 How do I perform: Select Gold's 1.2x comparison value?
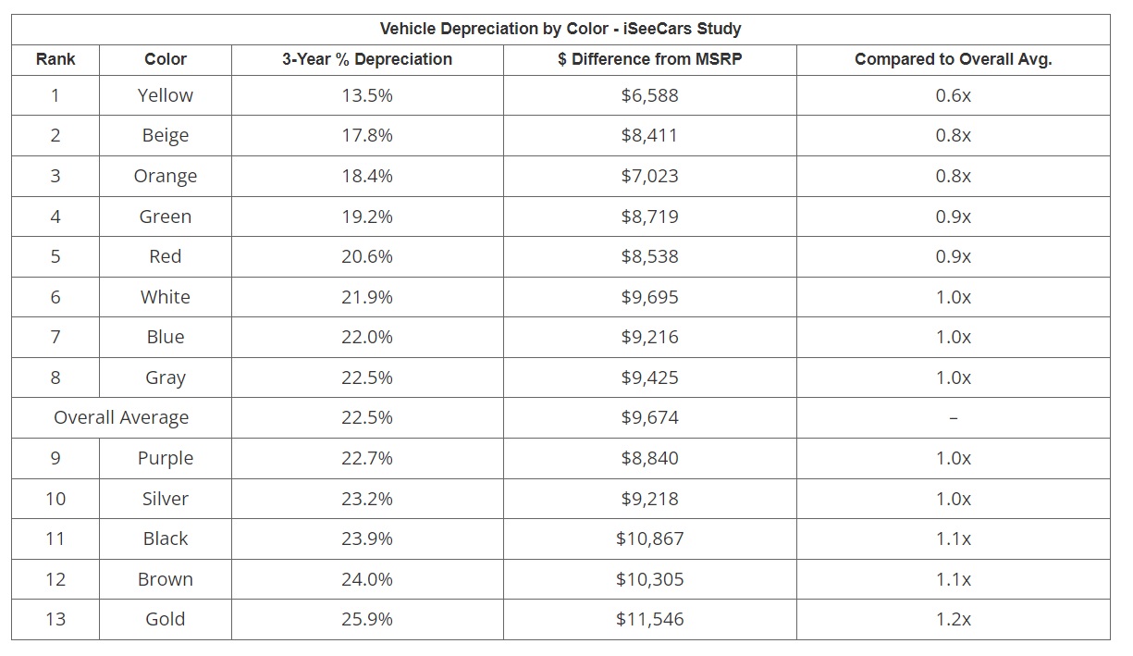point(953,619)
